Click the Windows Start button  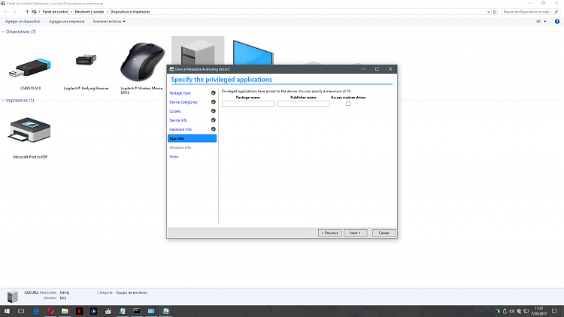[x=7, y=310]
